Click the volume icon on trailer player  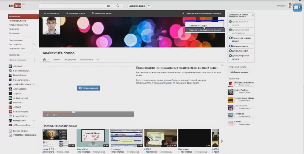tap(55, 115)
